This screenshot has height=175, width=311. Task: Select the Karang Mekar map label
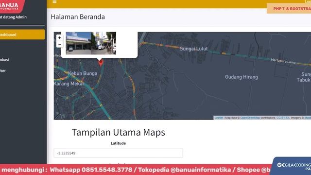coord(69,84)
